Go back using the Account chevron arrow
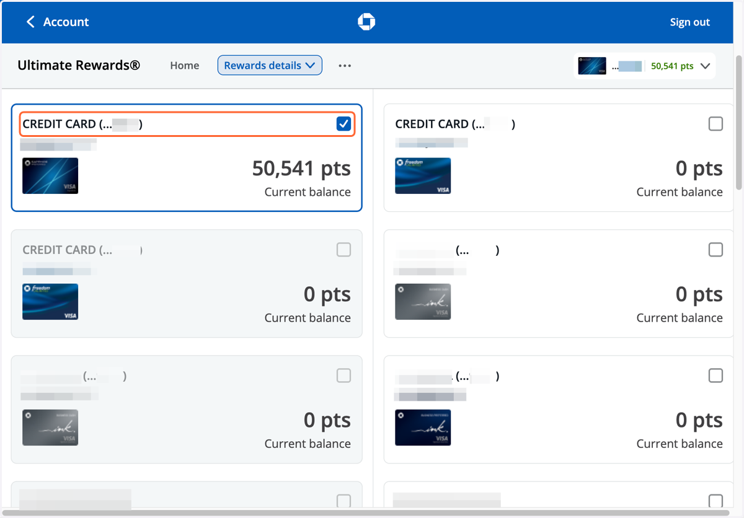This screenshot has height=518, width=744. point(30,22)
